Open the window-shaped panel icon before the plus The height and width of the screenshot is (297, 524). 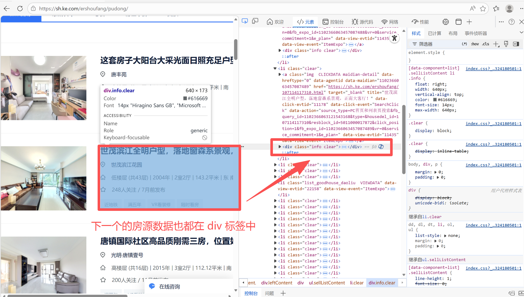click(459, 22)
